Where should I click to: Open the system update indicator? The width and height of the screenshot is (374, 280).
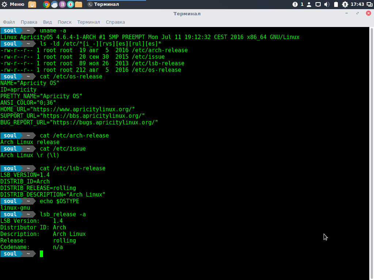(x=345, y=4)
